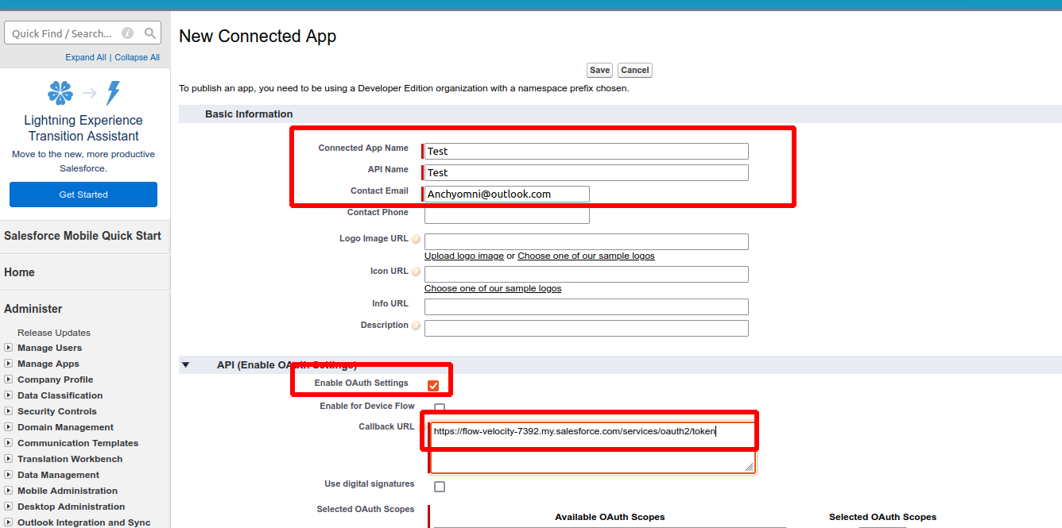This screenshot has height=528, width=1062.
Task: Expand the Communication Templates node
Action: pyautogui.click(x=8, y=443)
